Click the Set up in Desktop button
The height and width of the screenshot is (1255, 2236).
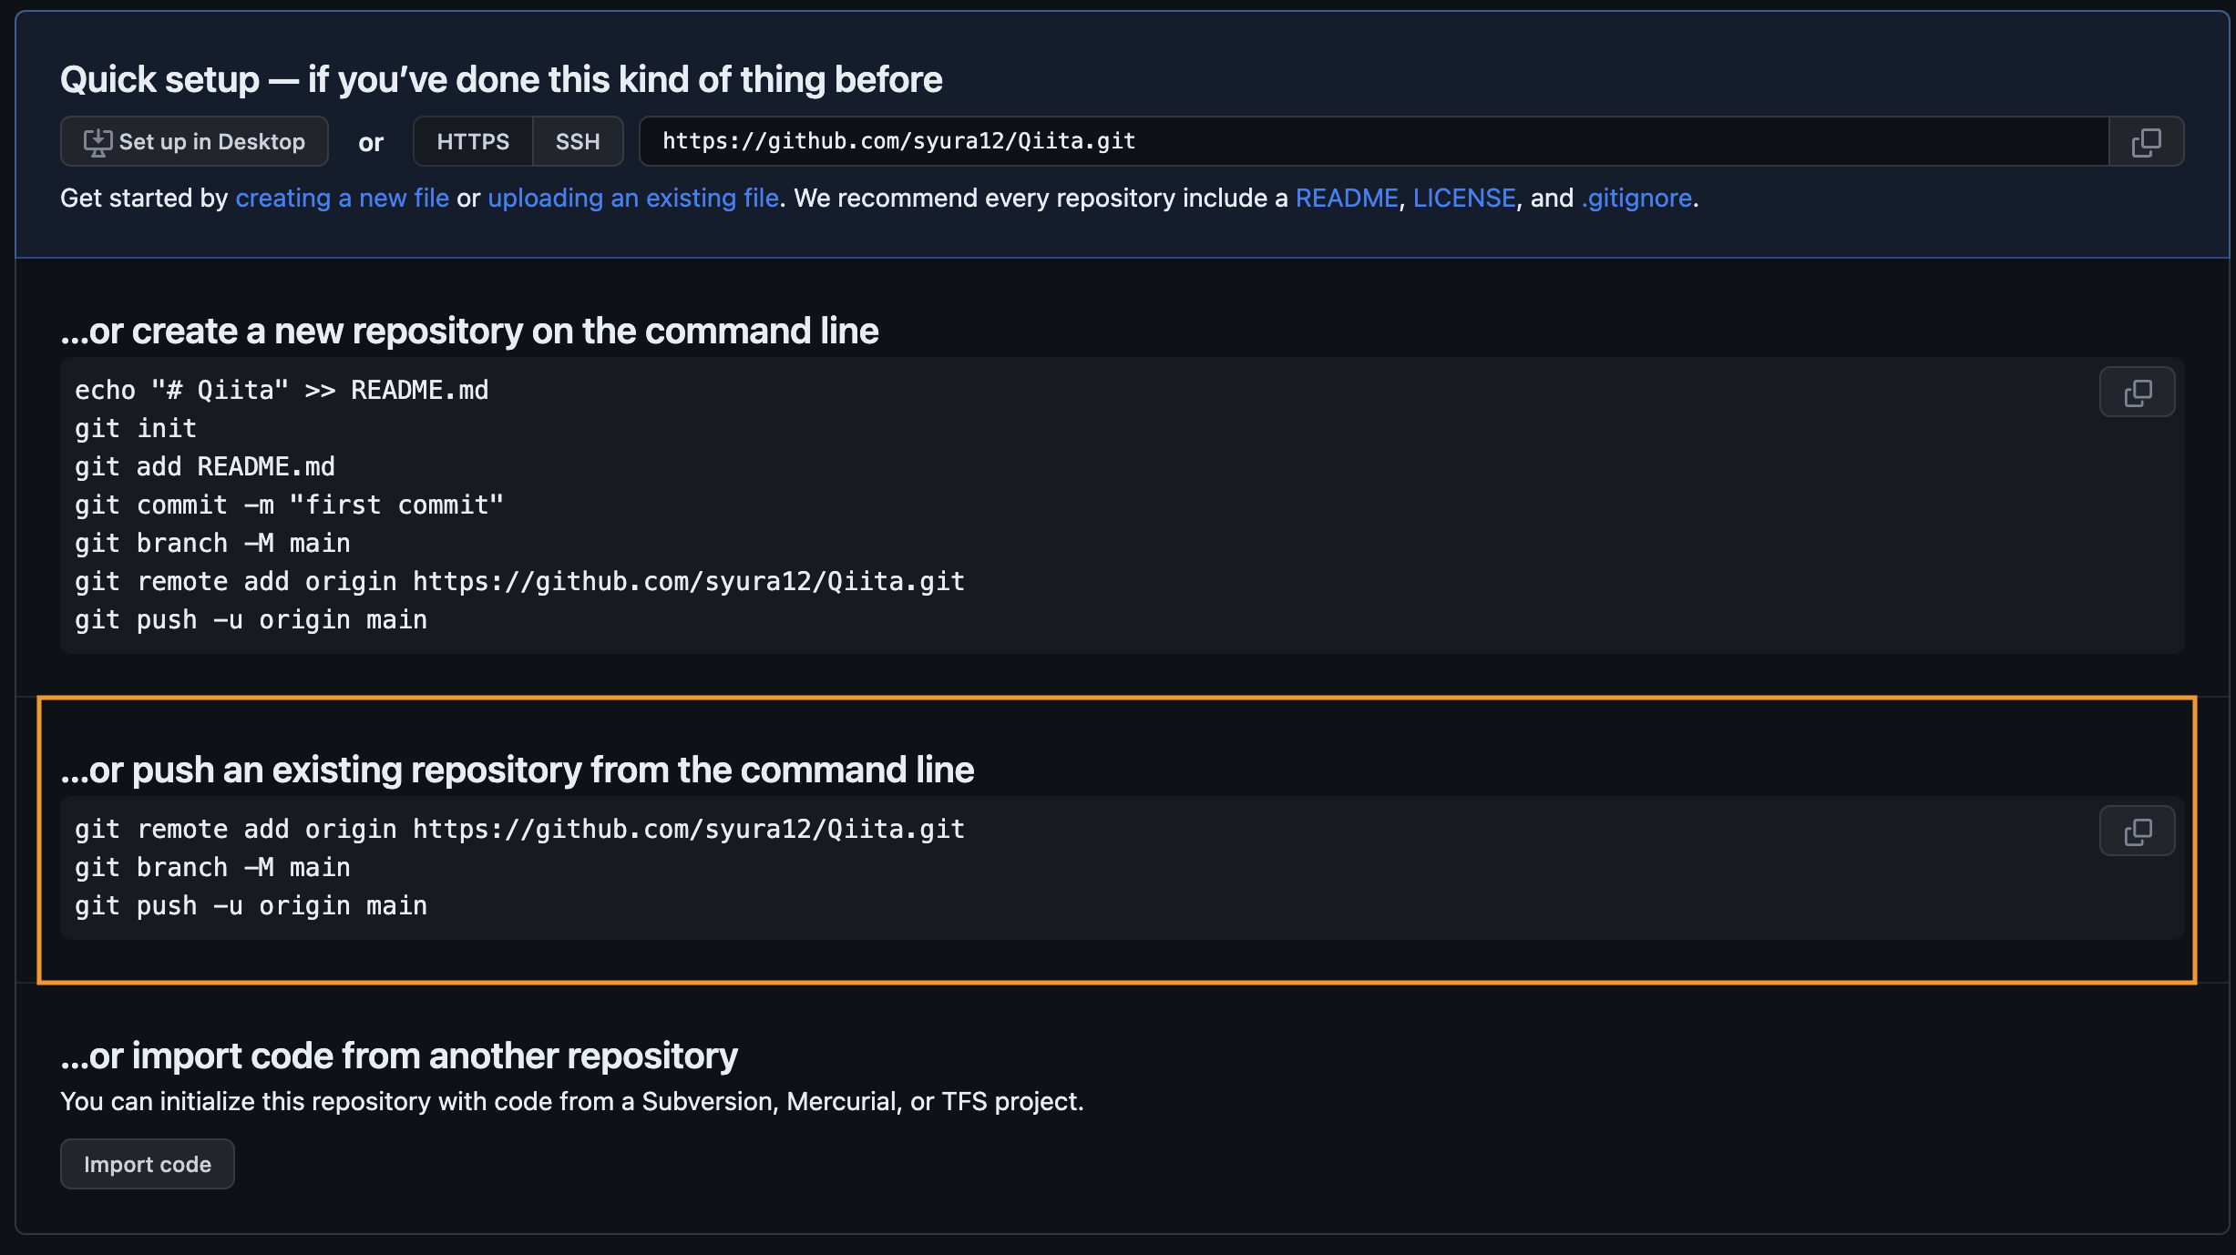(194, 141)
